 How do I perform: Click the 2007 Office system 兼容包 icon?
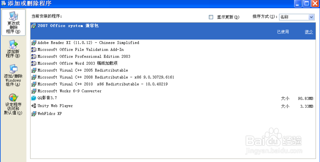point(34,26)
